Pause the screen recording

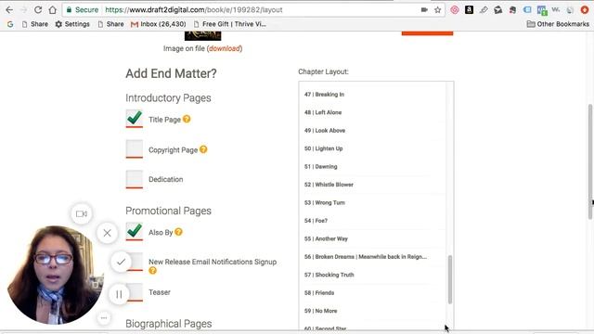pos(119,294)
